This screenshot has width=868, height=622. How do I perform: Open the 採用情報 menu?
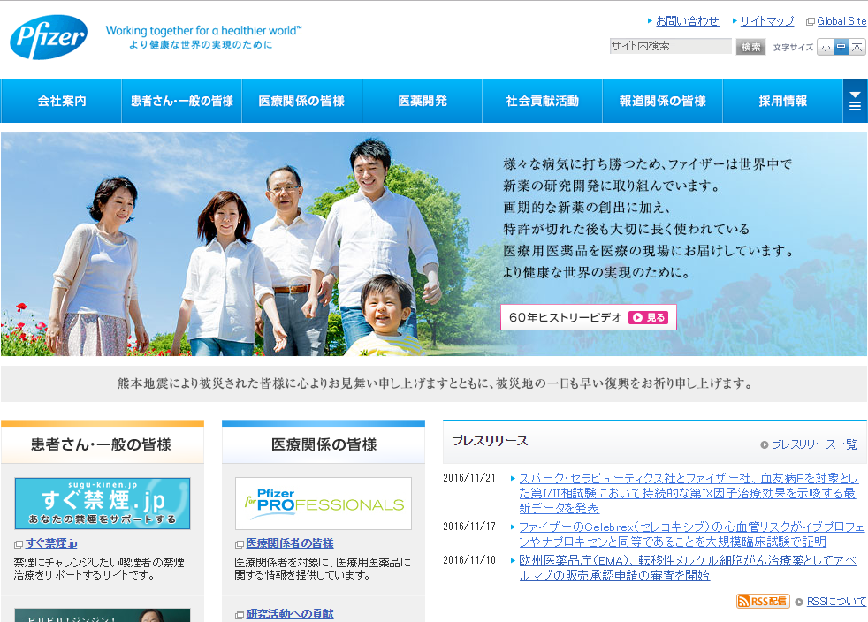pos(783,101)
